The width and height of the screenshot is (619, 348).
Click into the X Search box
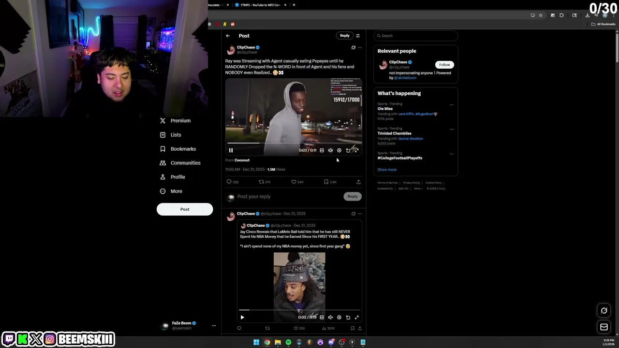(x=416, y=36)
